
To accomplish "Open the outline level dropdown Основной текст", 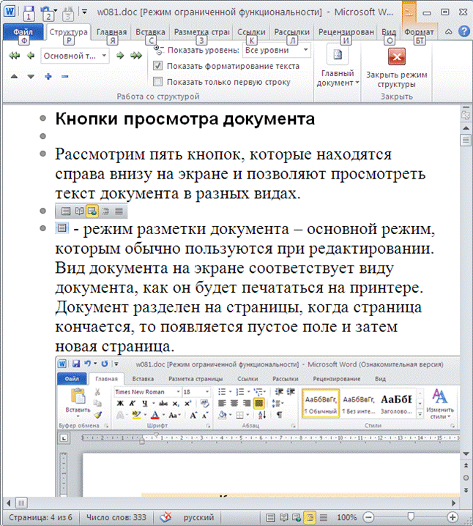I will pyautogui.click(x=75, y=56).
